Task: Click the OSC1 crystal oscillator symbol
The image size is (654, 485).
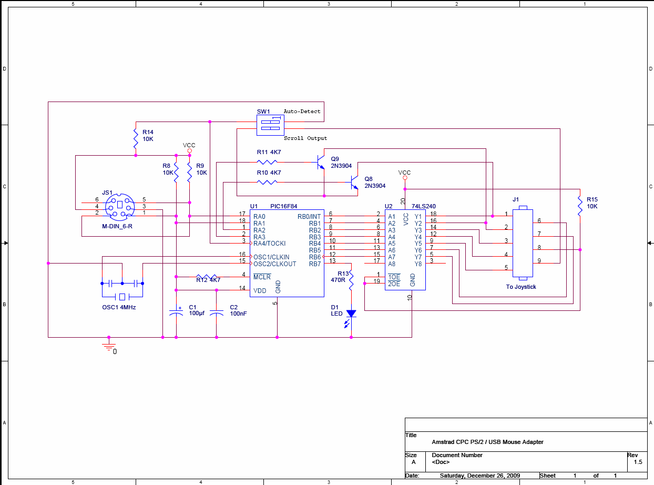Action: pyautogui.click(x=122, y=289)
